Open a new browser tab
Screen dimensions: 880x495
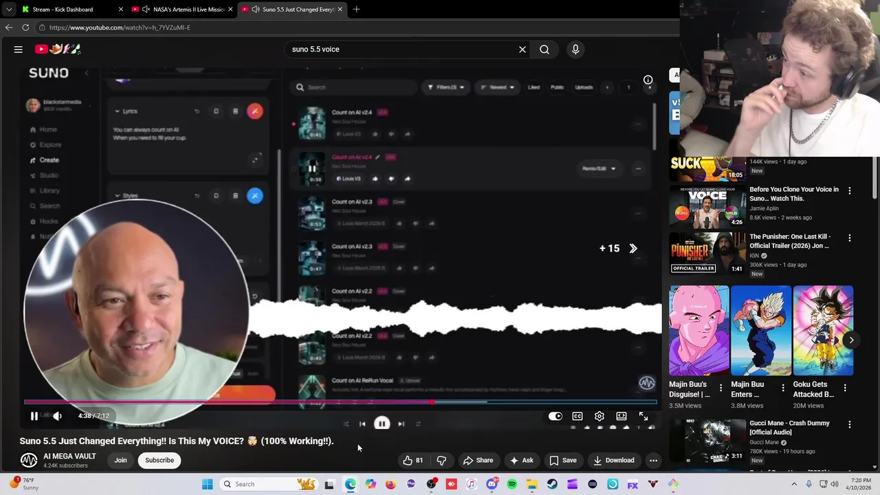[x=356, y=10]
